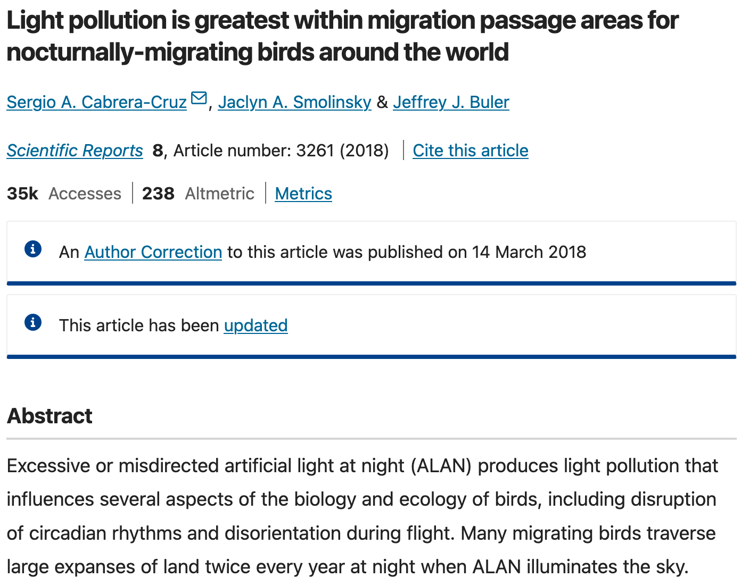Open the Metrics link

[303, 194]
